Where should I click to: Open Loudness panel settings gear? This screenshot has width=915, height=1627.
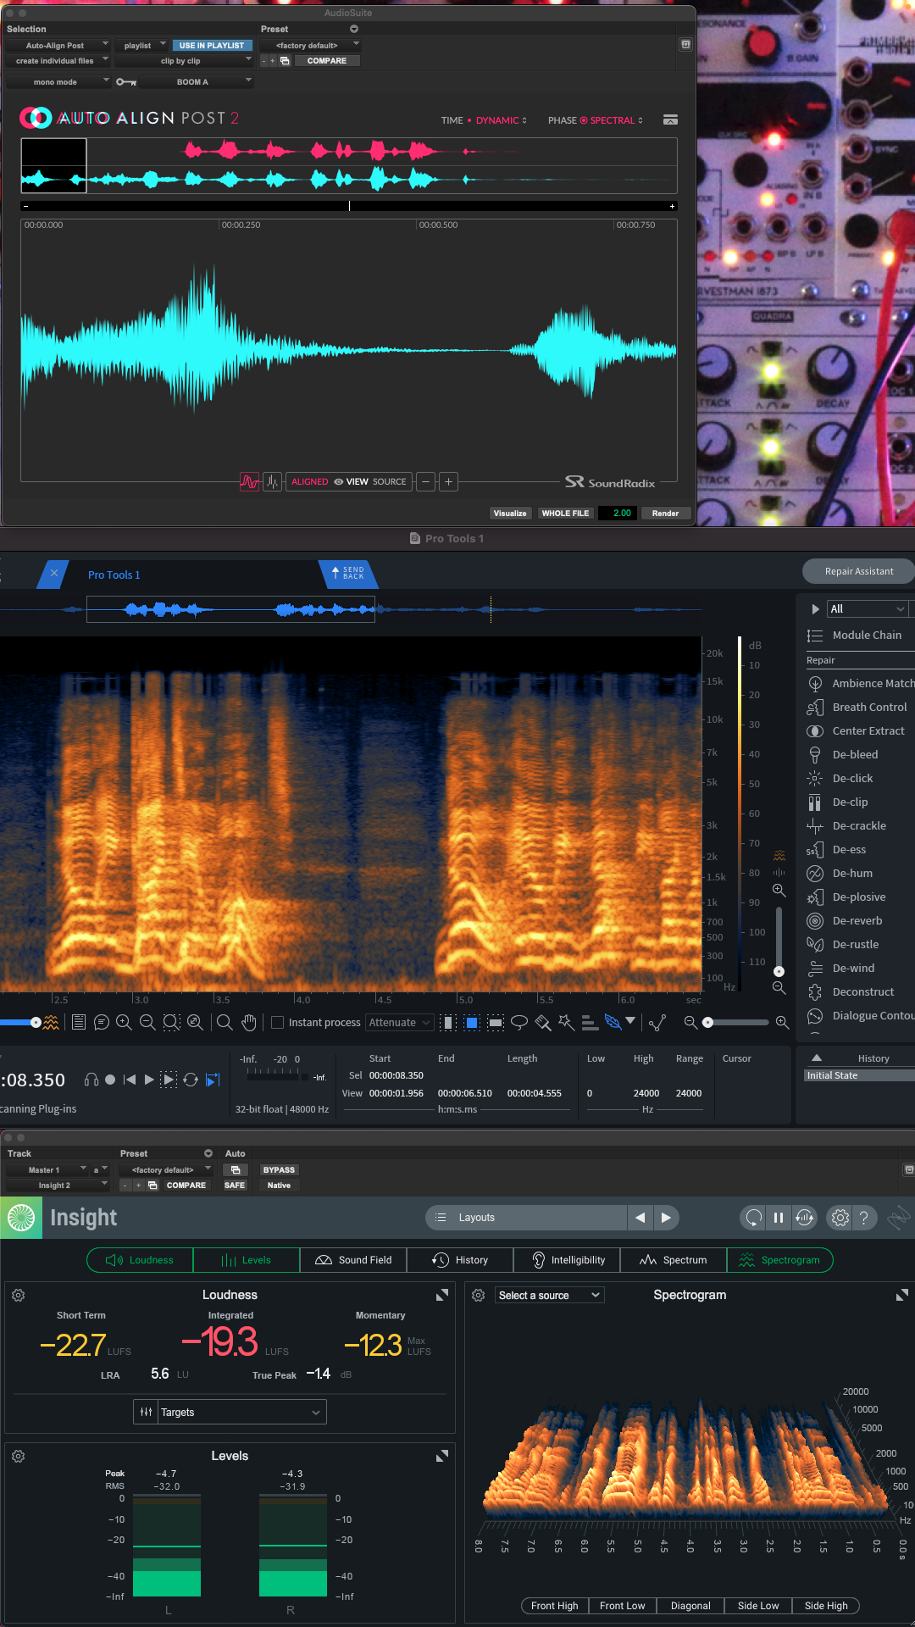click(x=19, y=1296)
